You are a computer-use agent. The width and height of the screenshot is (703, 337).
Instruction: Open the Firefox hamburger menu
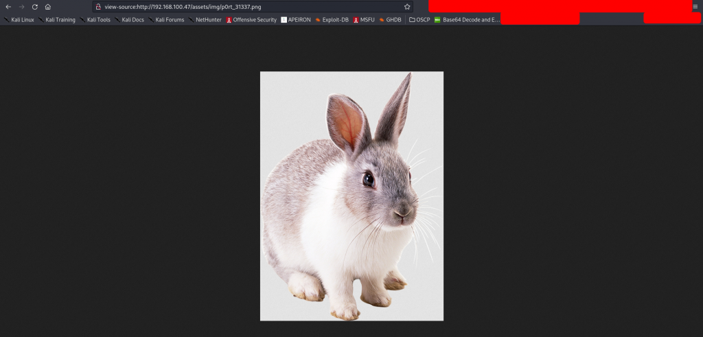(695, 7)
